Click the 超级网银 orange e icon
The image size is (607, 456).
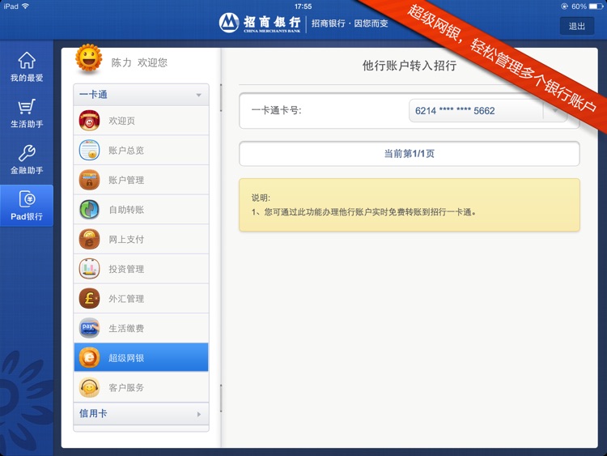[x=89, y=357]
